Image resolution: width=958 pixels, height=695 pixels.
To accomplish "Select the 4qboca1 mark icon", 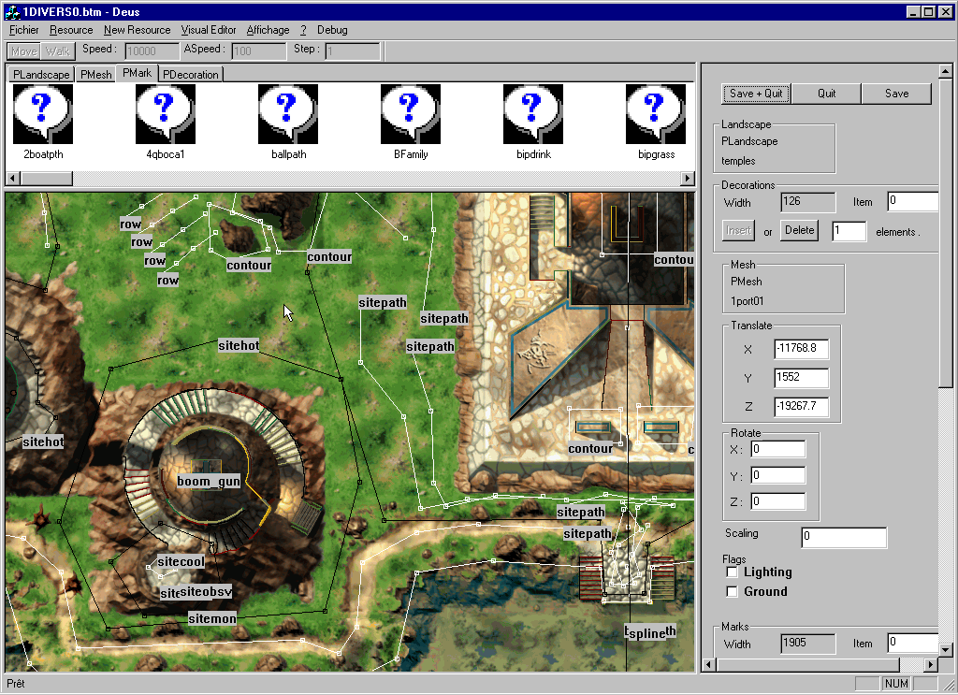I will (166, 114).
